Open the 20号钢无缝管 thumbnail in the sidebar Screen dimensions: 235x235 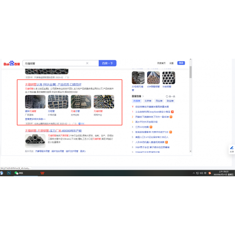point(138,78)
